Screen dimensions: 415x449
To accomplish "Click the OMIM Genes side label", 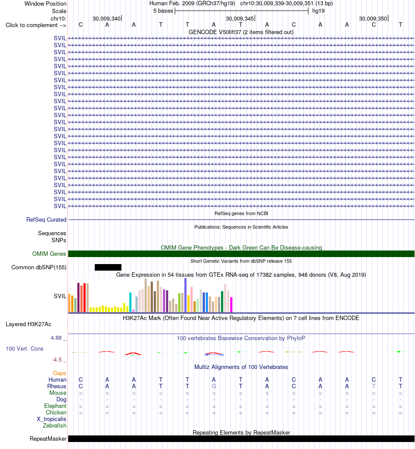I will (49, 254).
